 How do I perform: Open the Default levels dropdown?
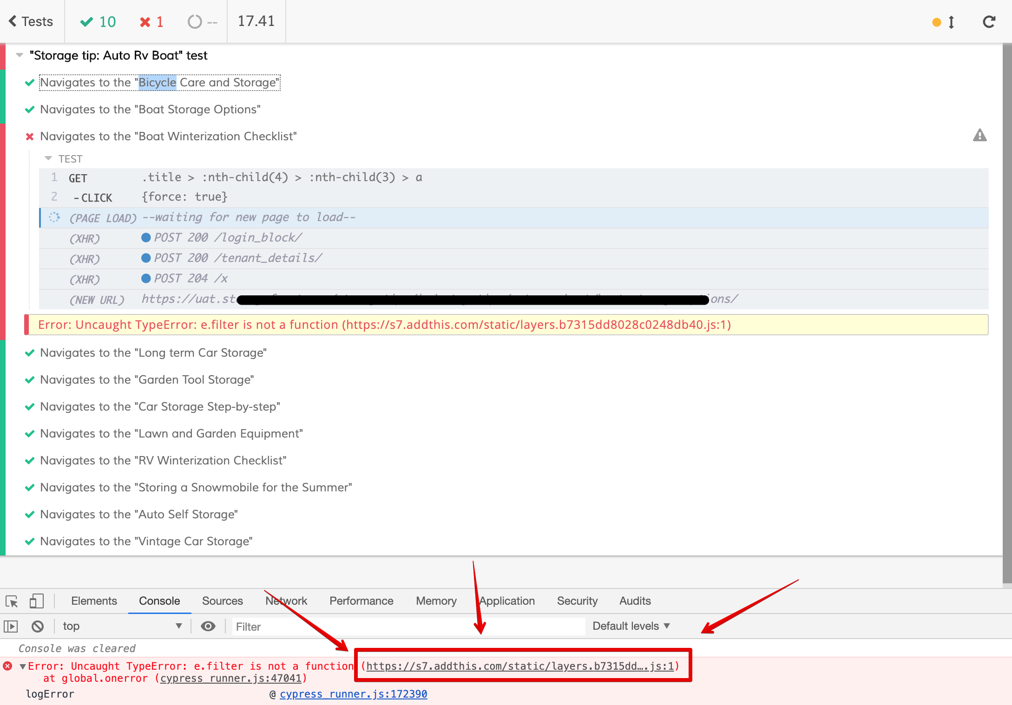tap(631, 627)
